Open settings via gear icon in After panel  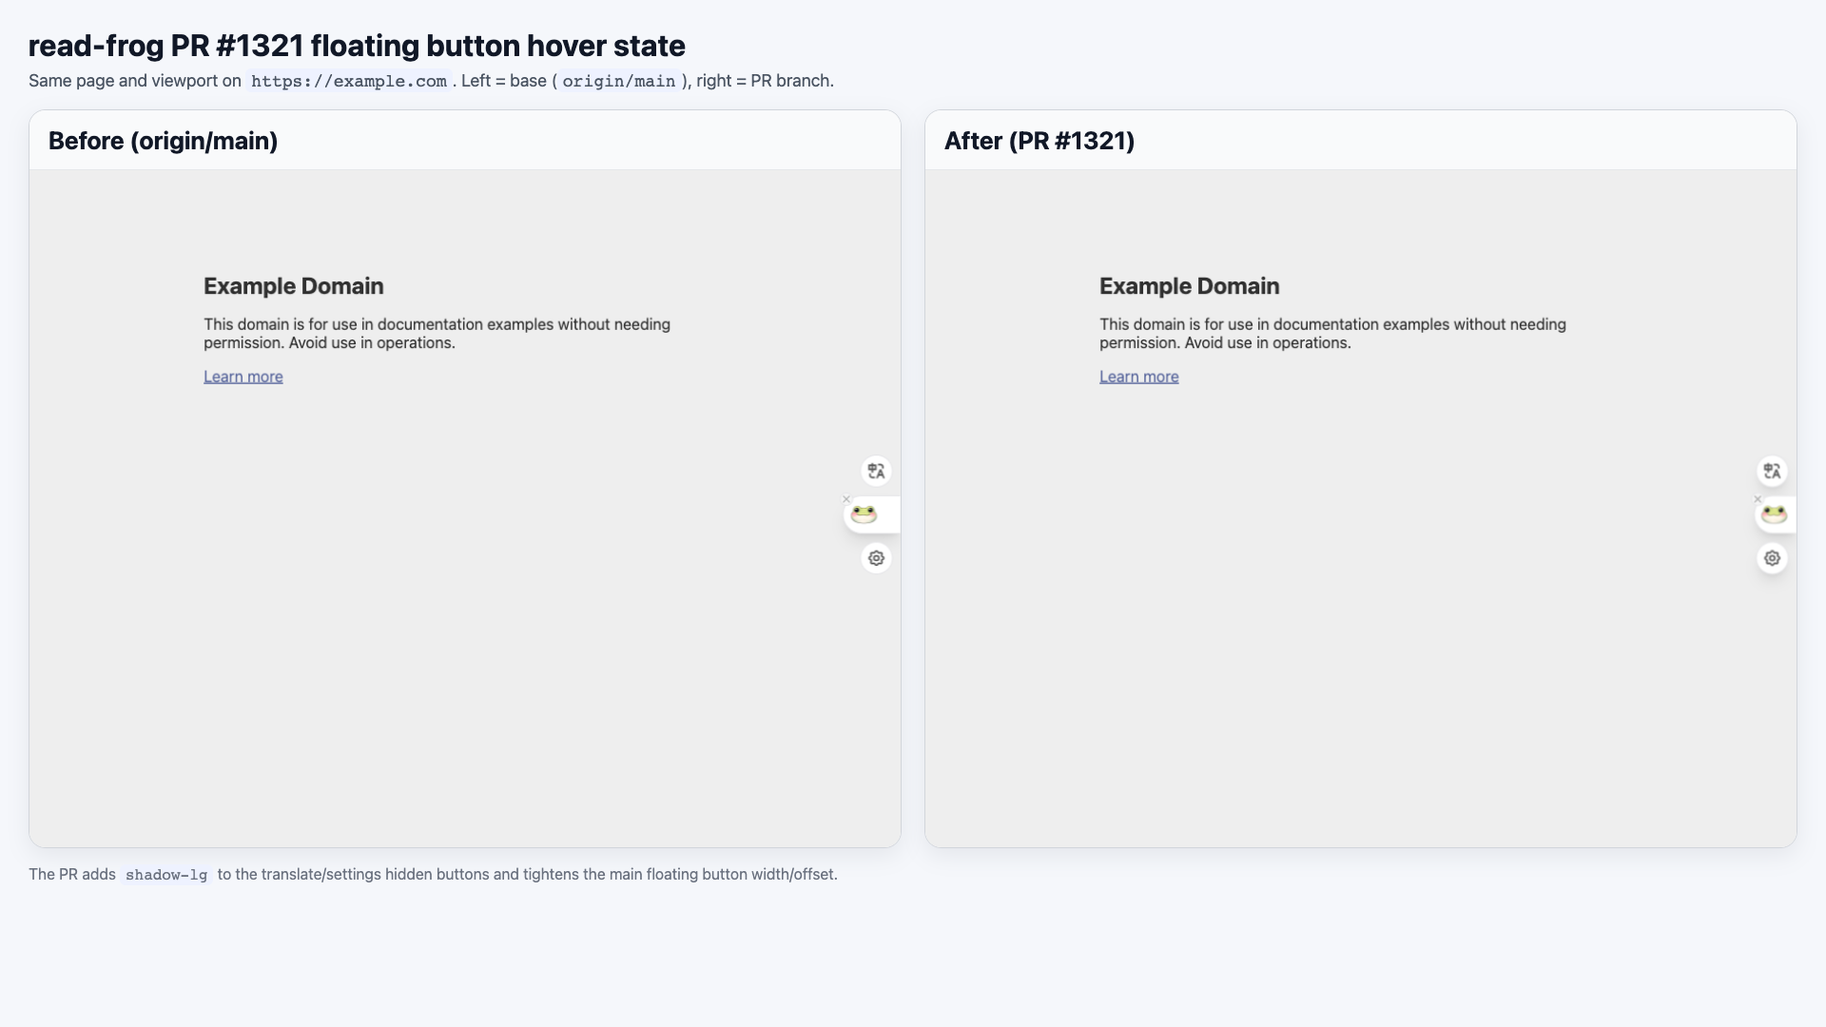pyautogui.click(x=1773, y=558)
